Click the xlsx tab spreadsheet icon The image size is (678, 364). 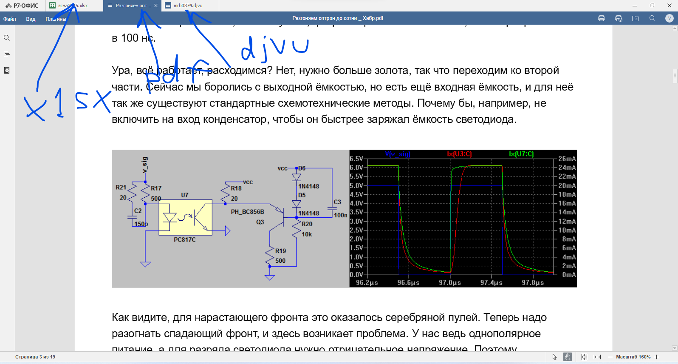pos(52,6)
